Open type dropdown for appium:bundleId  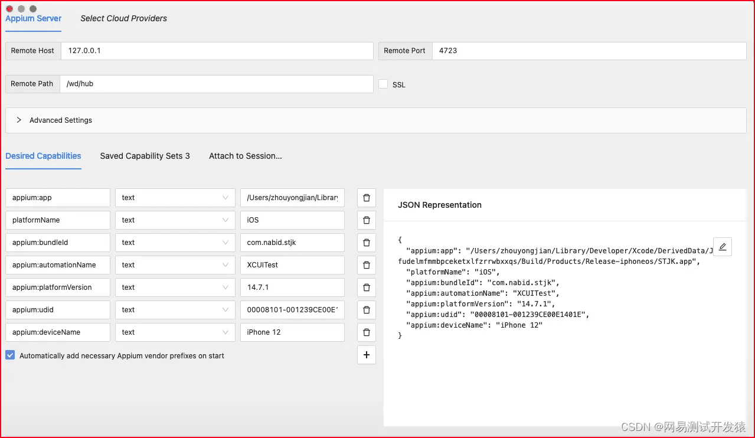(175, 243)
